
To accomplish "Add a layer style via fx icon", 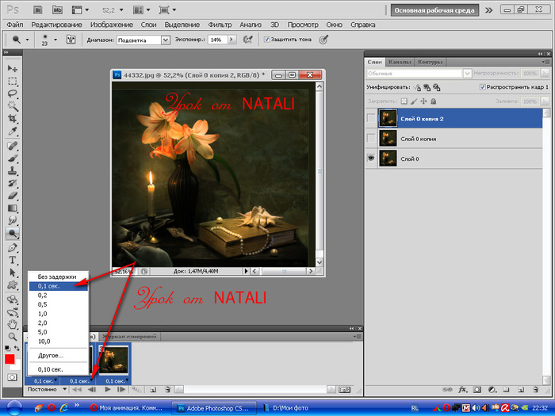I will coord(462,390).
